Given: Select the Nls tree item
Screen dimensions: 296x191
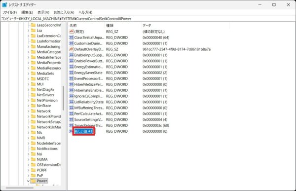Looking at the screenshot, I should pyautogui.click(x=39, y=133).
